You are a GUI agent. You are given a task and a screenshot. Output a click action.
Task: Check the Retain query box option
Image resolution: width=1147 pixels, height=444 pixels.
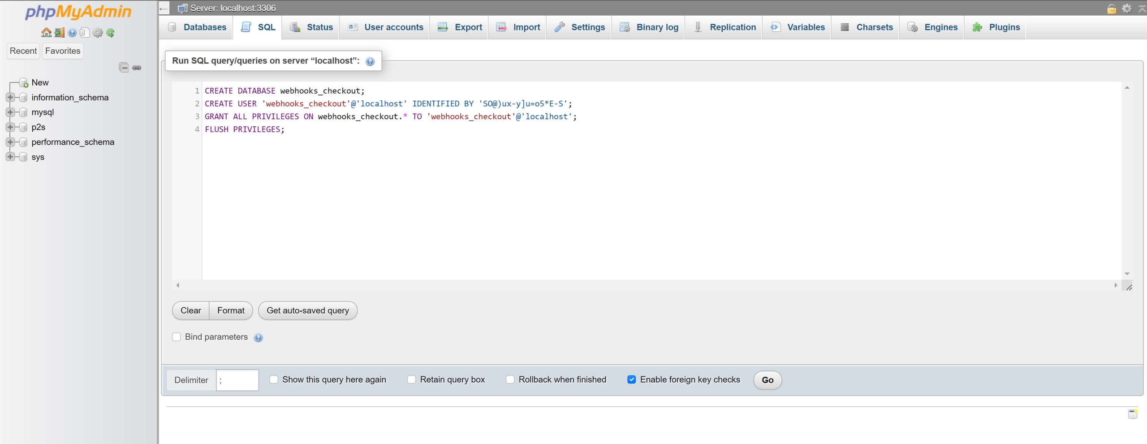[411, 379]
